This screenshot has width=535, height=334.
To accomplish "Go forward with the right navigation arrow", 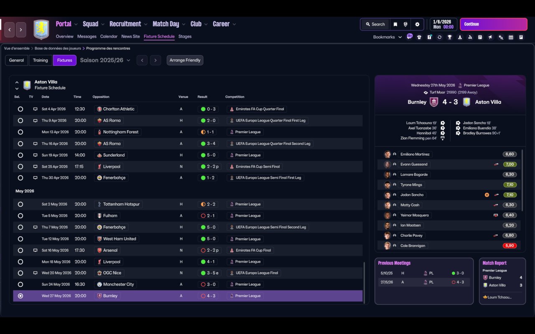I will [x=21, y=30].
